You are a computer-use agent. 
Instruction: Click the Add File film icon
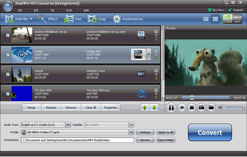pos(9,19)
